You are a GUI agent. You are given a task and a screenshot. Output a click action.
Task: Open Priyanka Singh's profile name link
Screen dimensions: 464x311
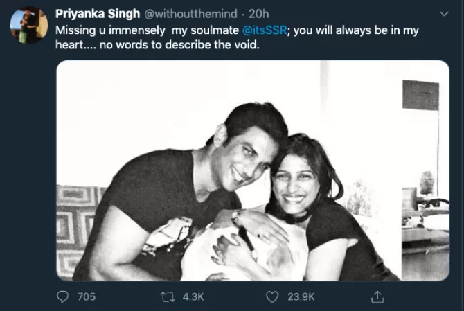coord(96,14)
